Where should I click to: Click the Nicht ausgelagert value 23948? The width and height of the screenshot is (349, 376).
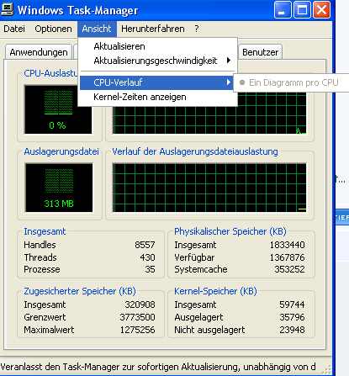coord(292,330)
